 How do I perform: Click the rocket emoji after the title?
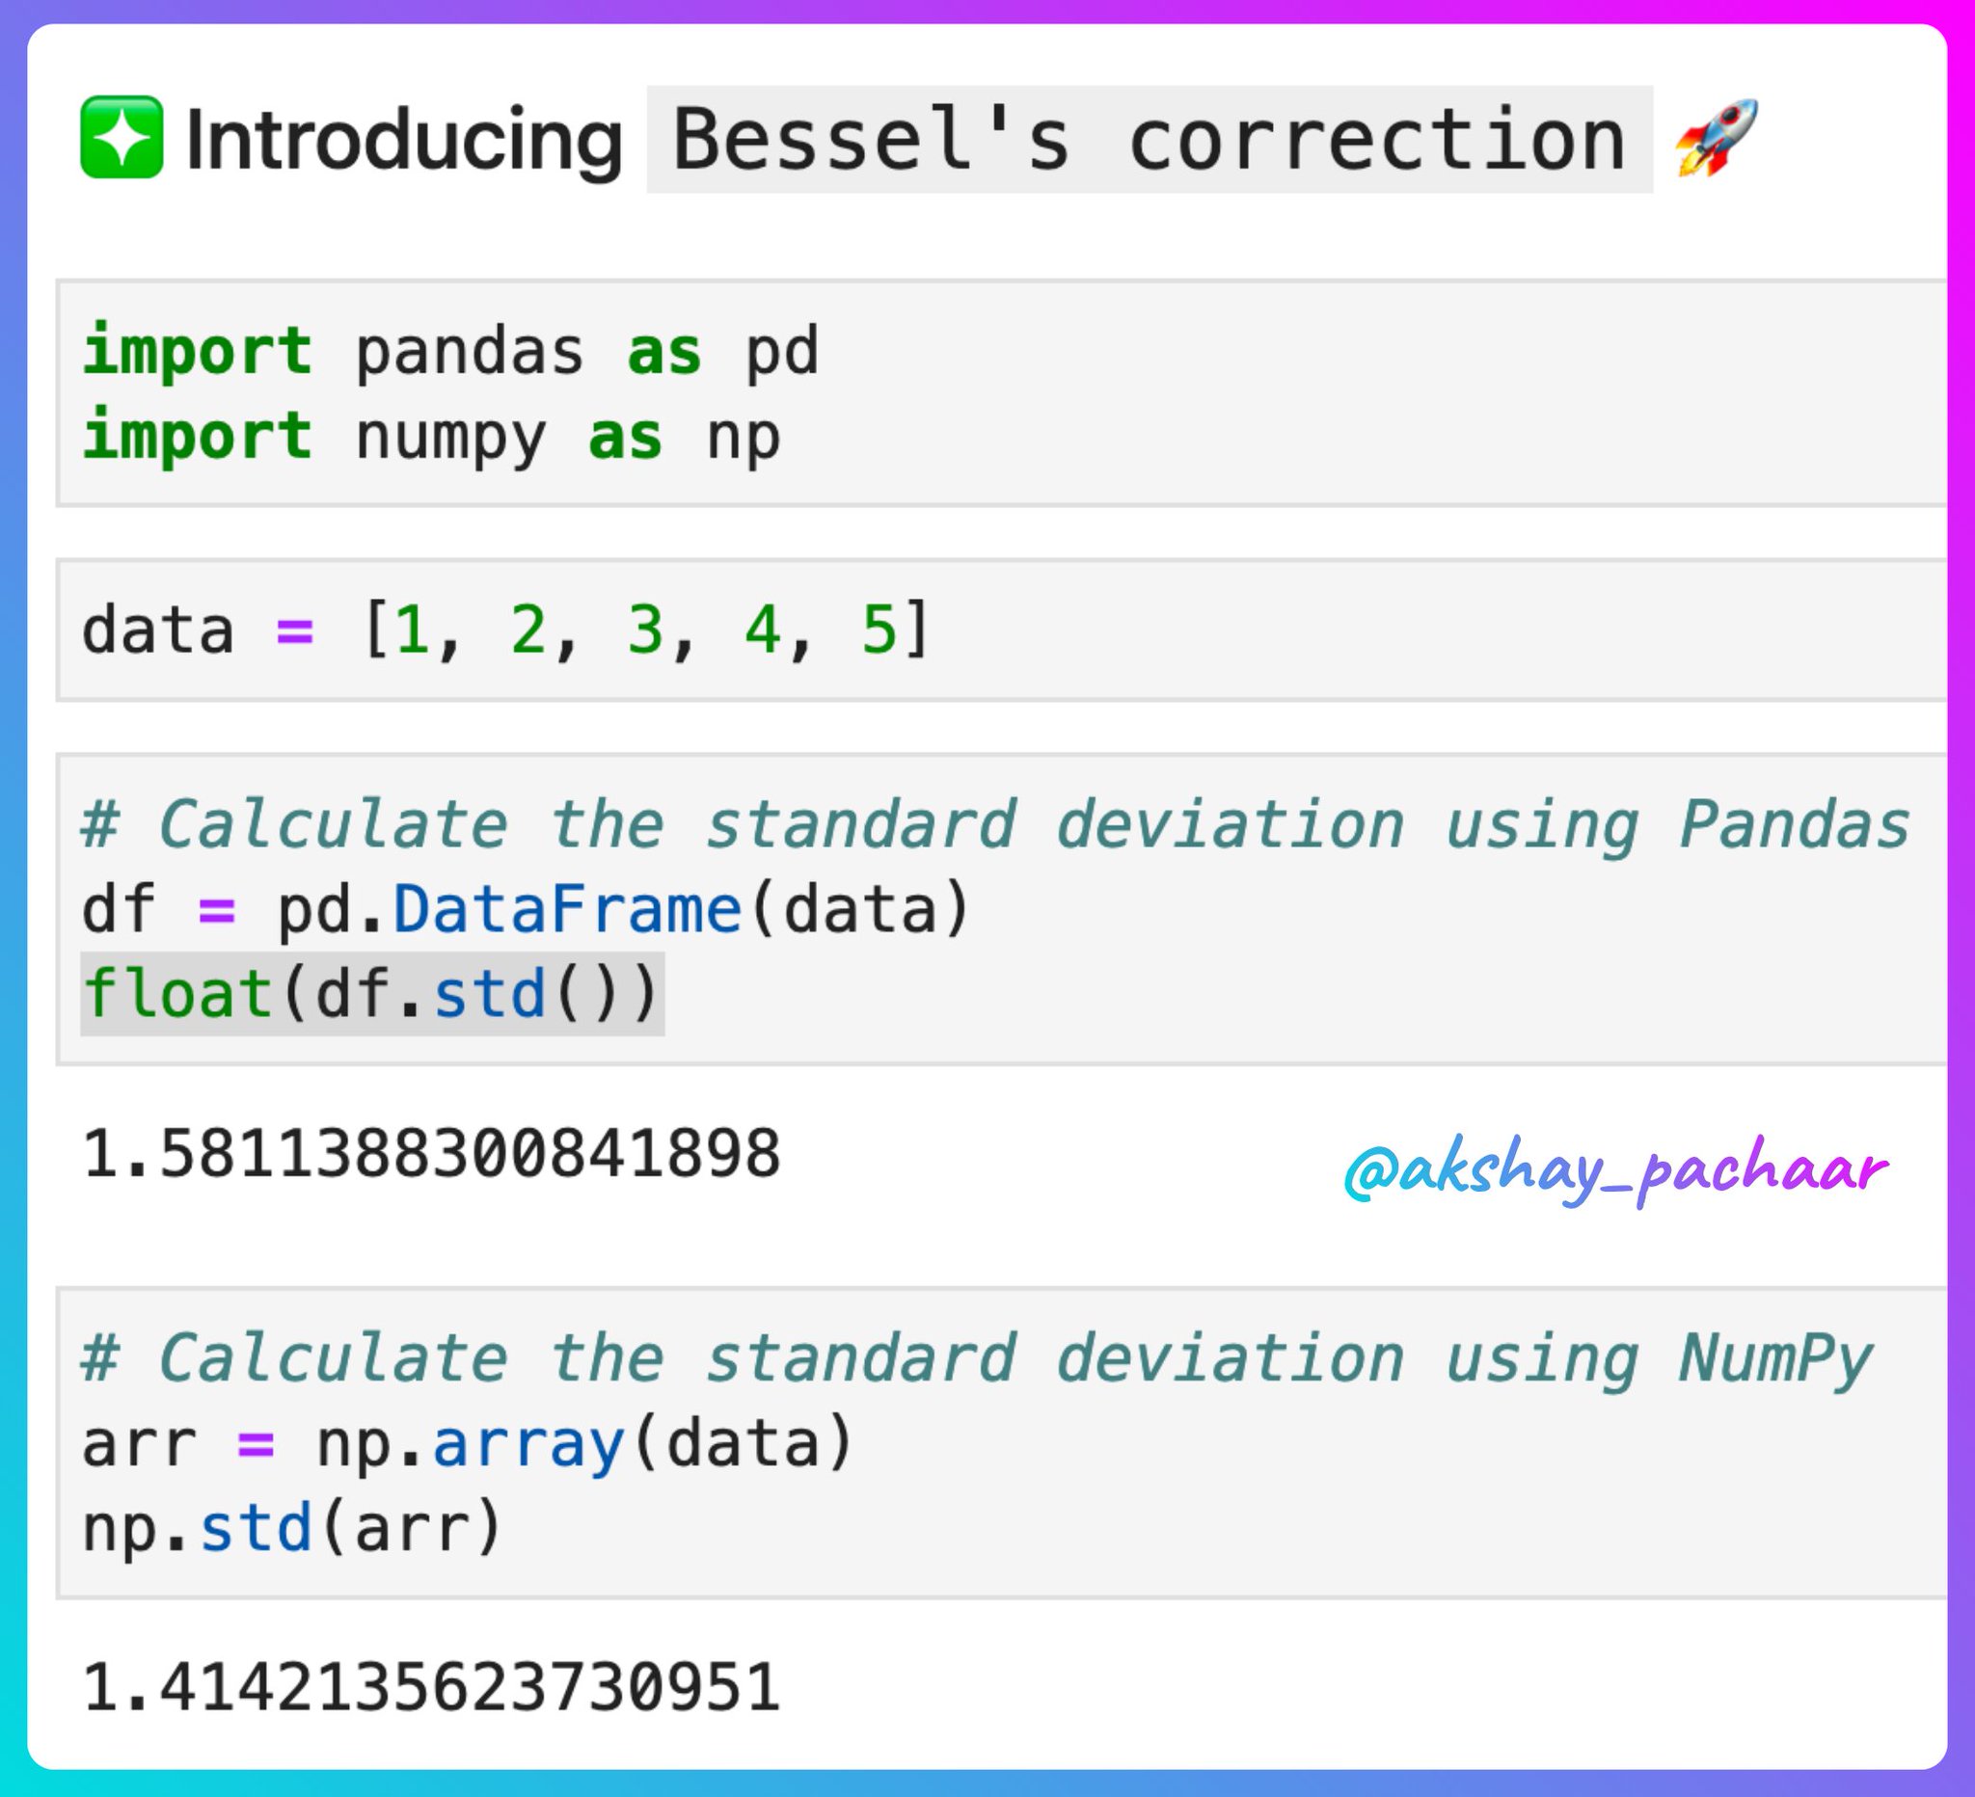point(1717,138)
